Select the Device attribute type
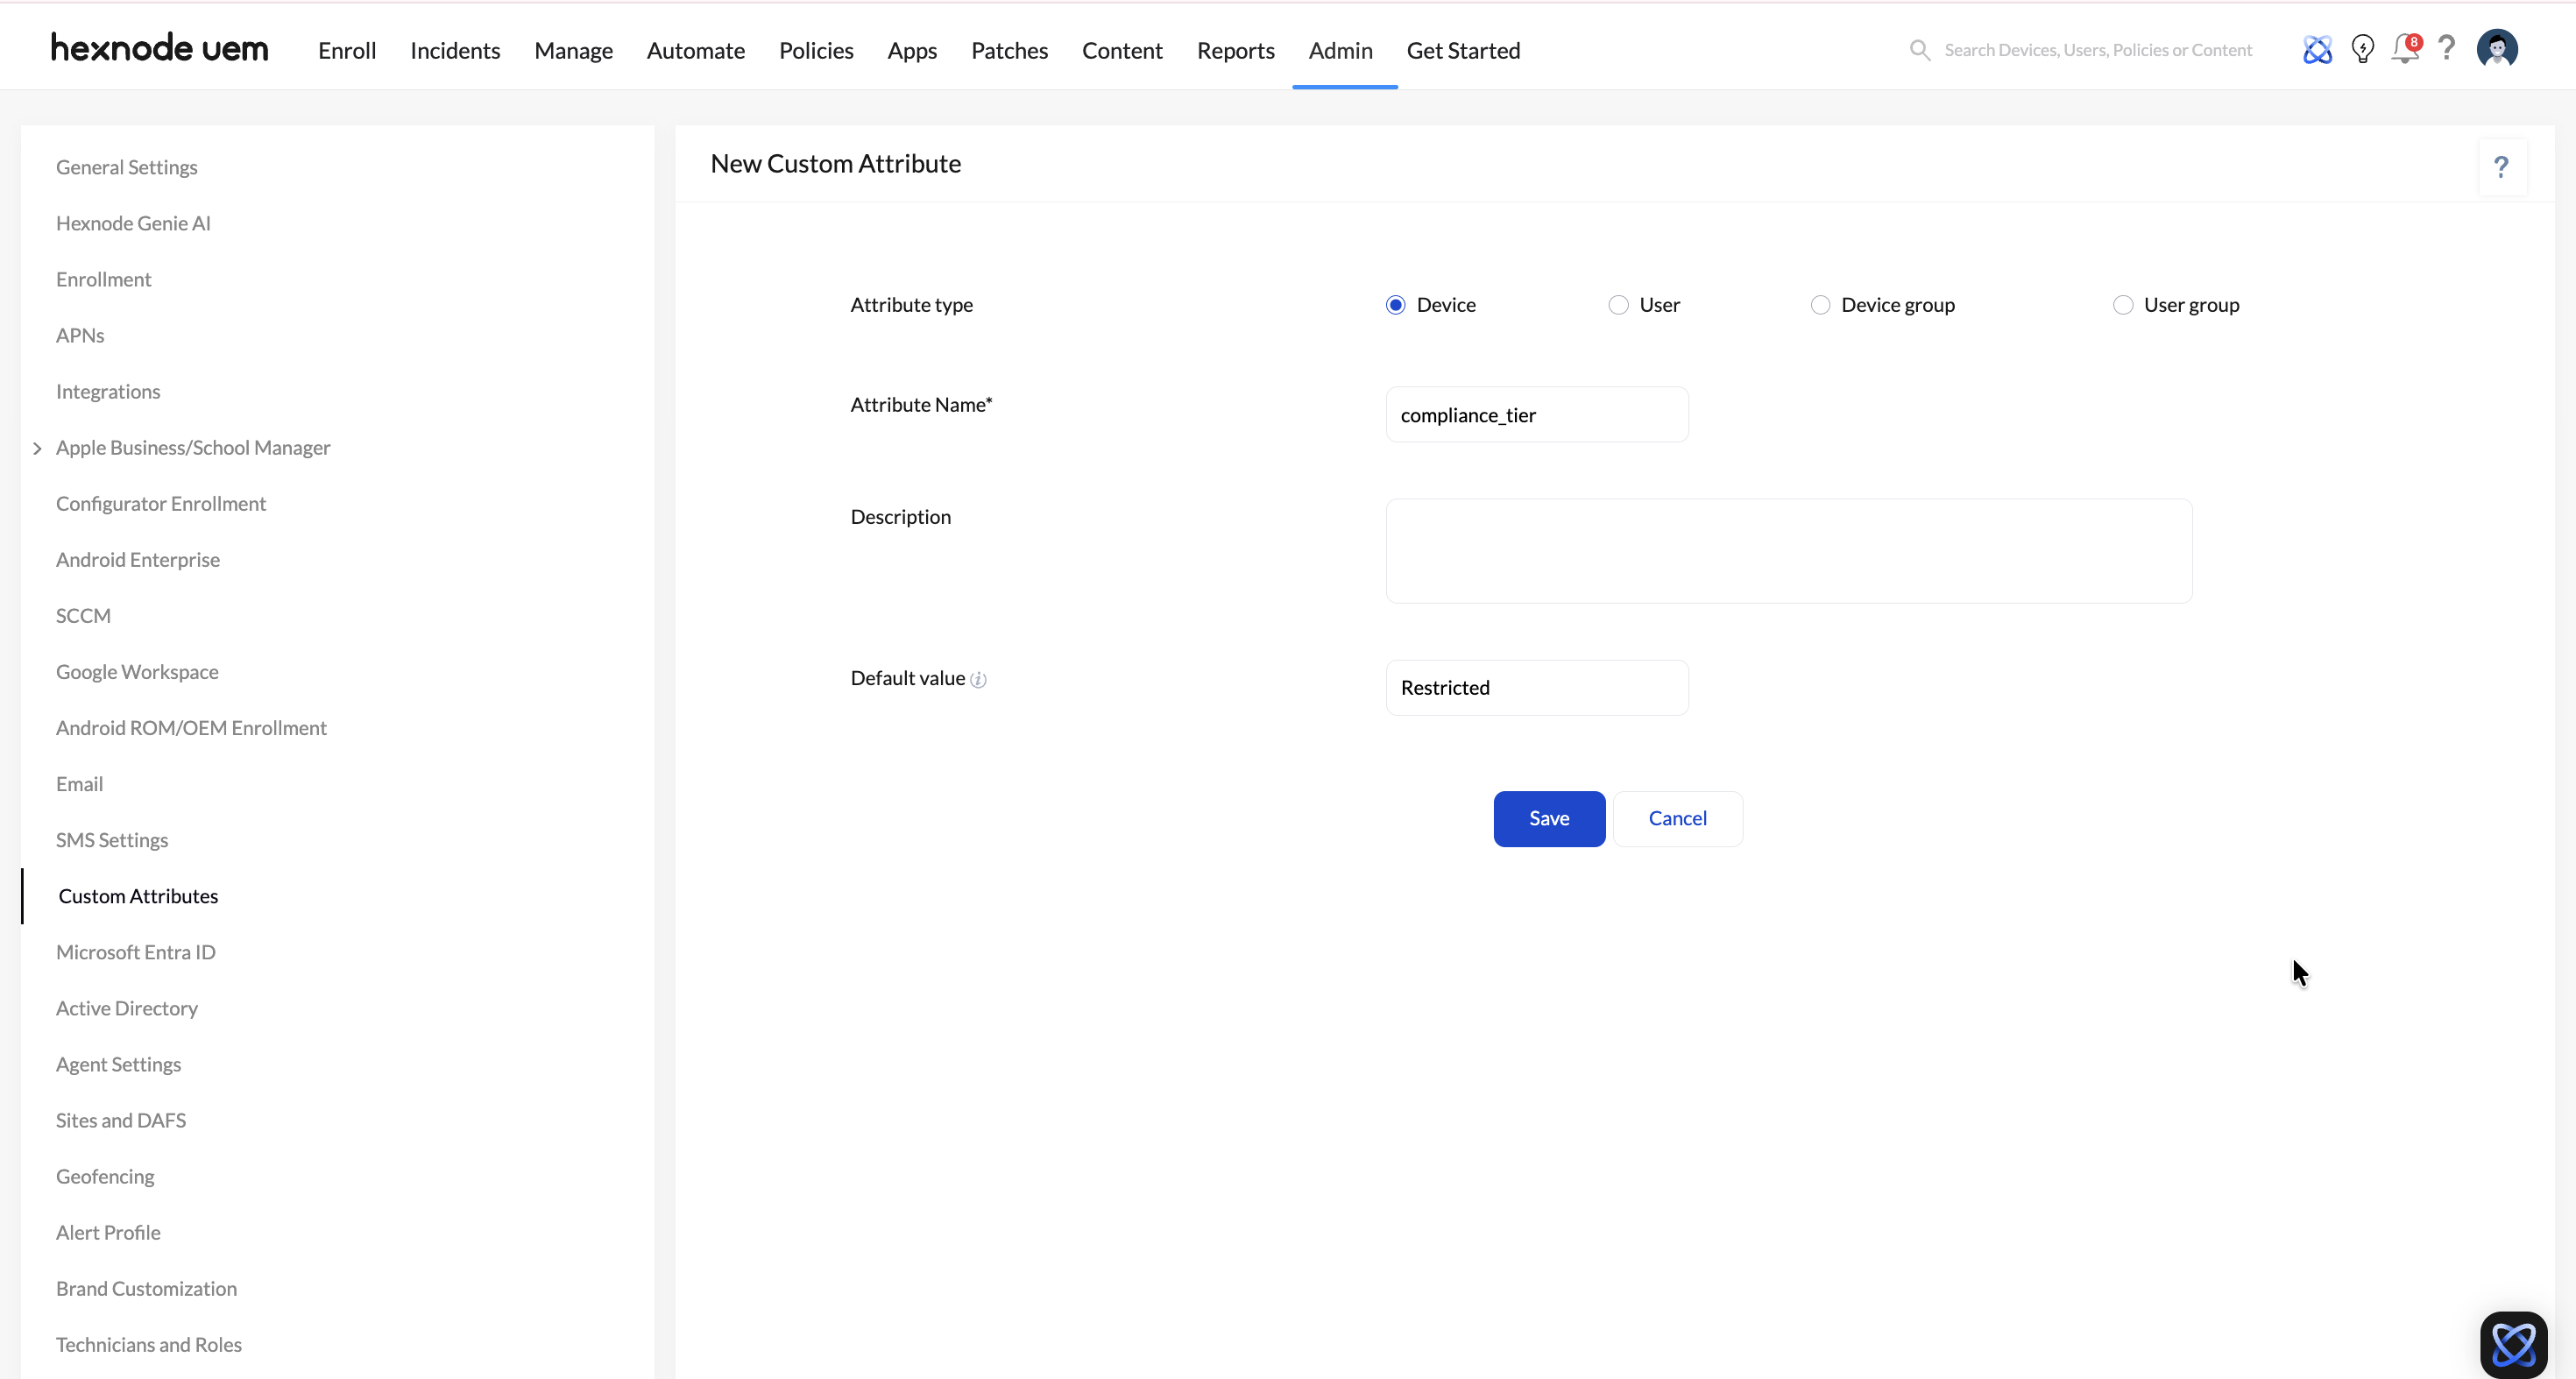 [1396, 305]
